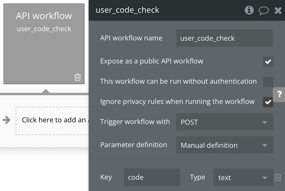Open the question mark help tab
The height and width of the screenshot is (191, 285).
point(279,94)
